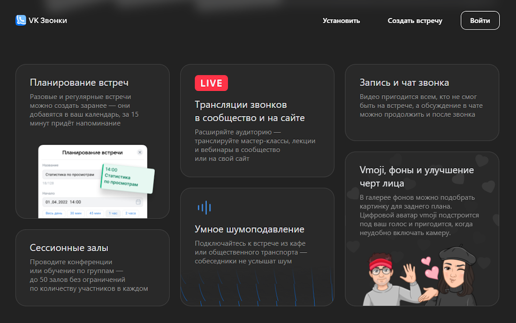The width and height of the screenshot is (516, 323).
Task: Close the Планирование встречи mini dialog
Action: click(140, 153)
